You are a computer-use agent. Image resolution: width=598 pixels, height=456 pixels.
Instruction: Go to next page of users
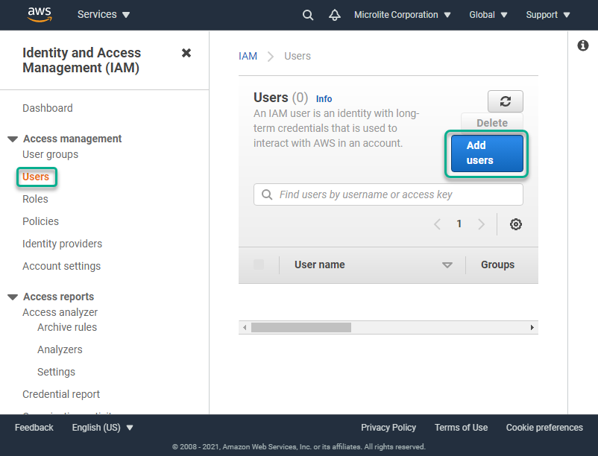[x=481, y=224]
